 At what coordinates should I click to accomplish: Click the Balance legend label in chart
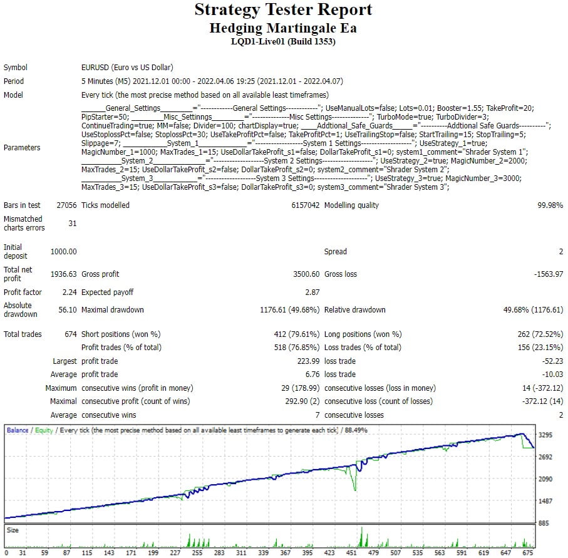[x=17, y=430]
